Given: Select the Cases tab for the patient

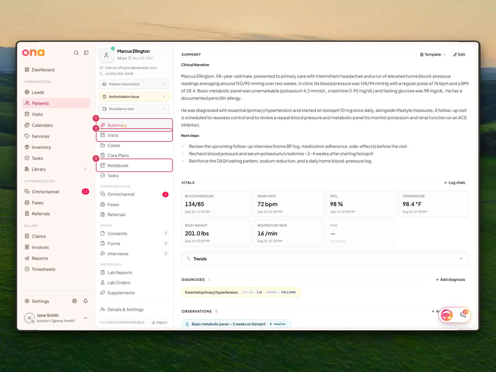Looking at the screenshot, I should click(x=134, y=145).
